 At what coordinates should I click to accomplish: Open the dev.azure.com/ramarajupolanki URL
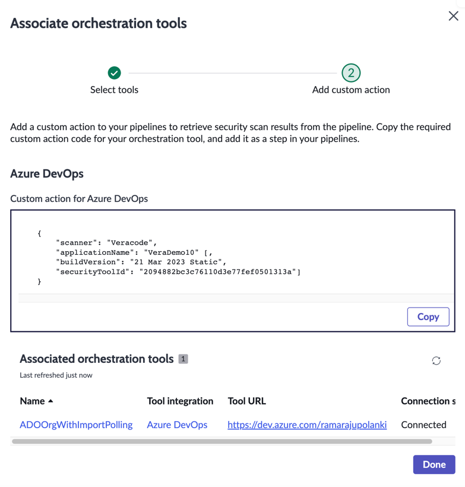point(307,425)
